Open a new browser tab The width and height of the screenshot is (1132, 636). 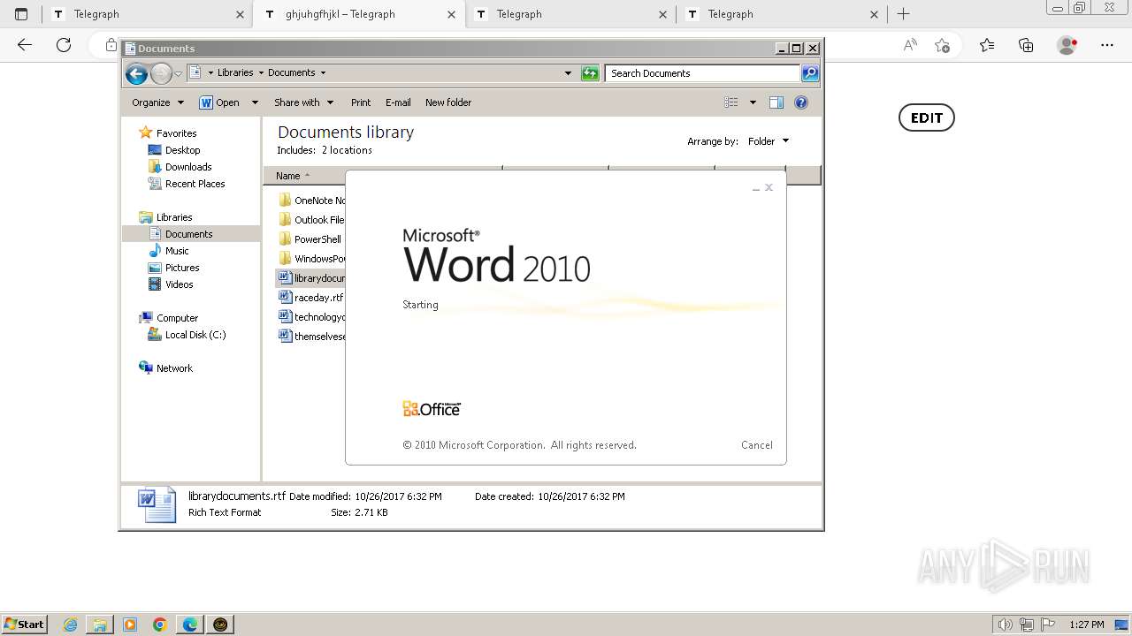(903, 14)
